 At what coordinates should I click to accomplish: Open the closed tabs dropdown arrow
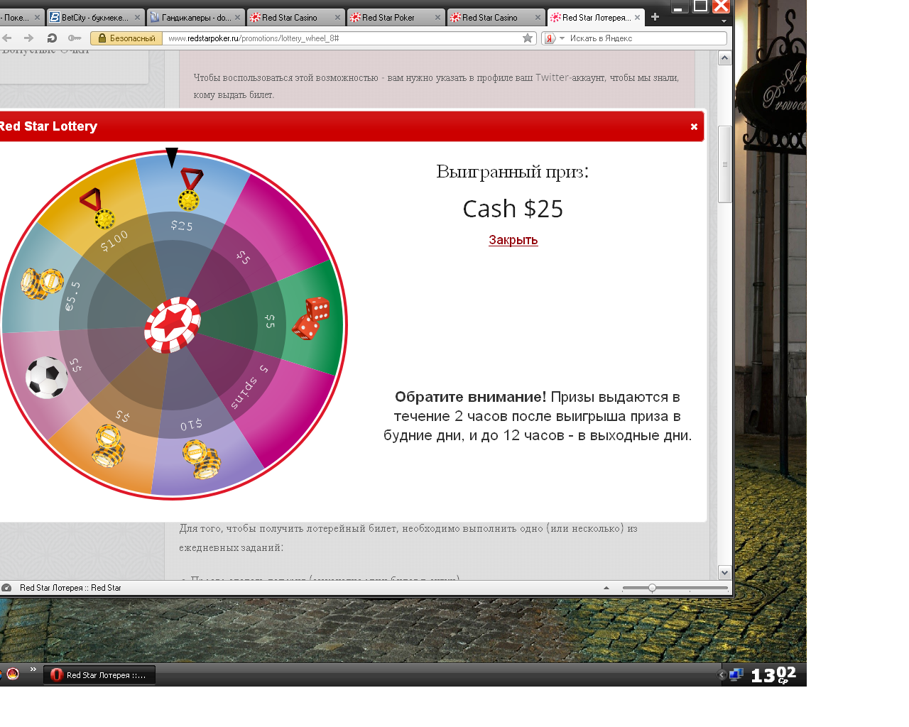point(724,21)
